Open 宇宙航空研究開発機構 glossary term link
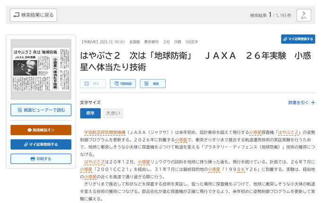This screenshot has height=203, width=325. coord(104,133)
